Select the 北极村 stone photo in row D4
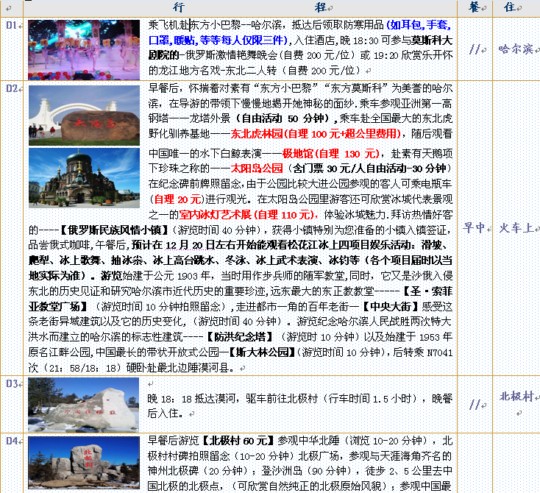 tap(83, 464)
